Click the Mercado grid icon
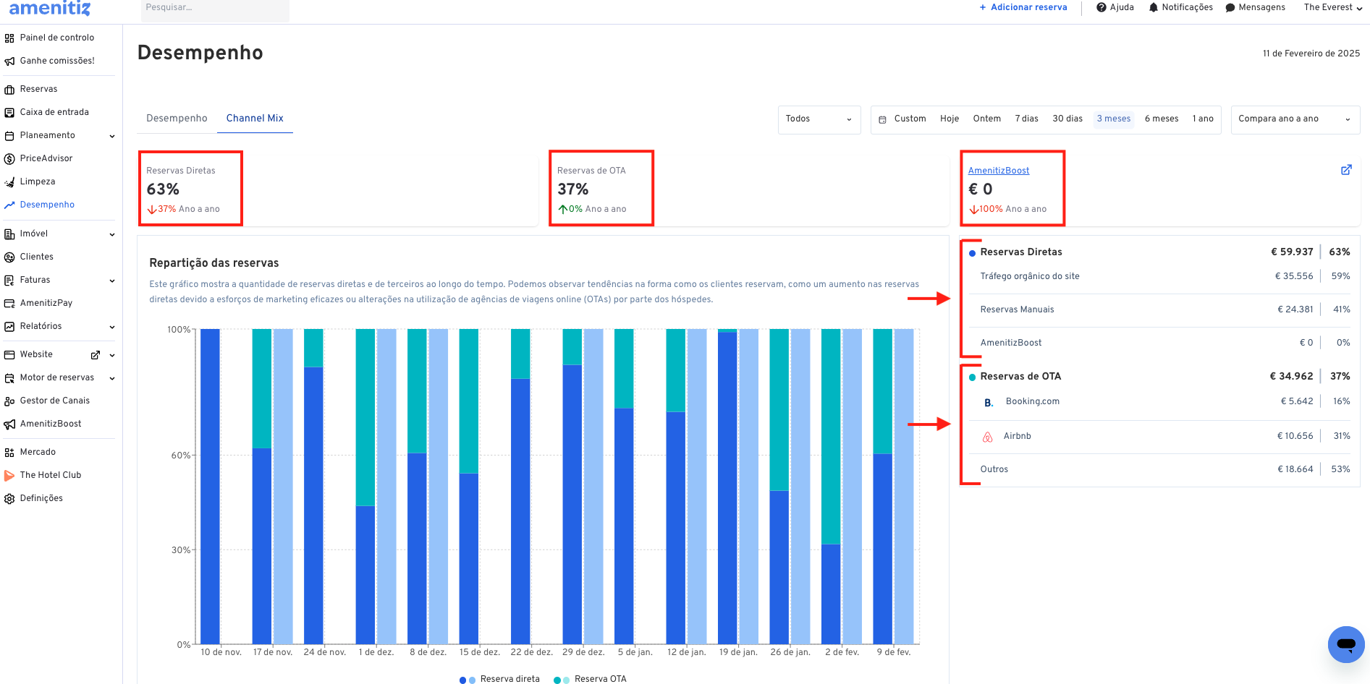The height and width of the screenshot is (684, 1370). [9, 453]
